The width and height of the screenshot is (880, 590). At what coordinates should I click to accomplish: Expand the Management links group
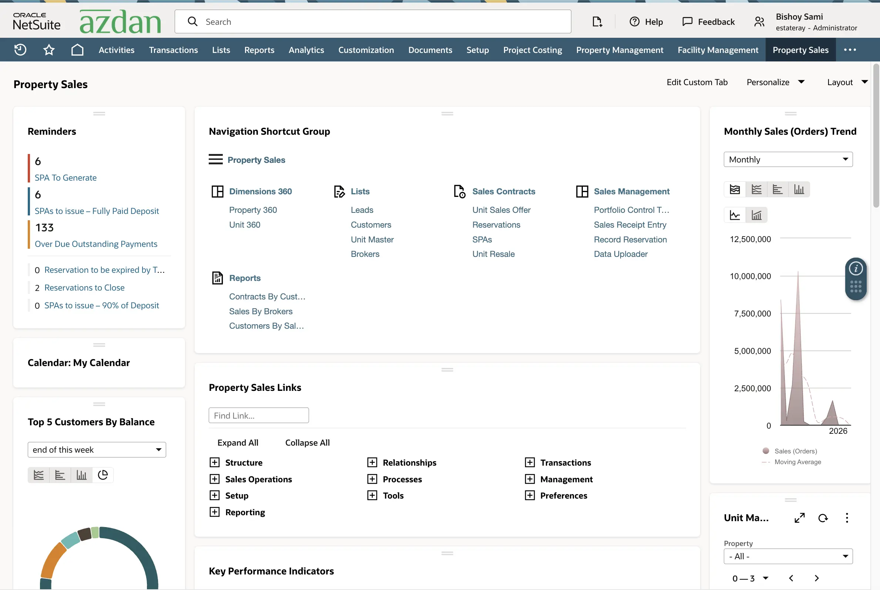pyautogui.click(x=530, y=479)
